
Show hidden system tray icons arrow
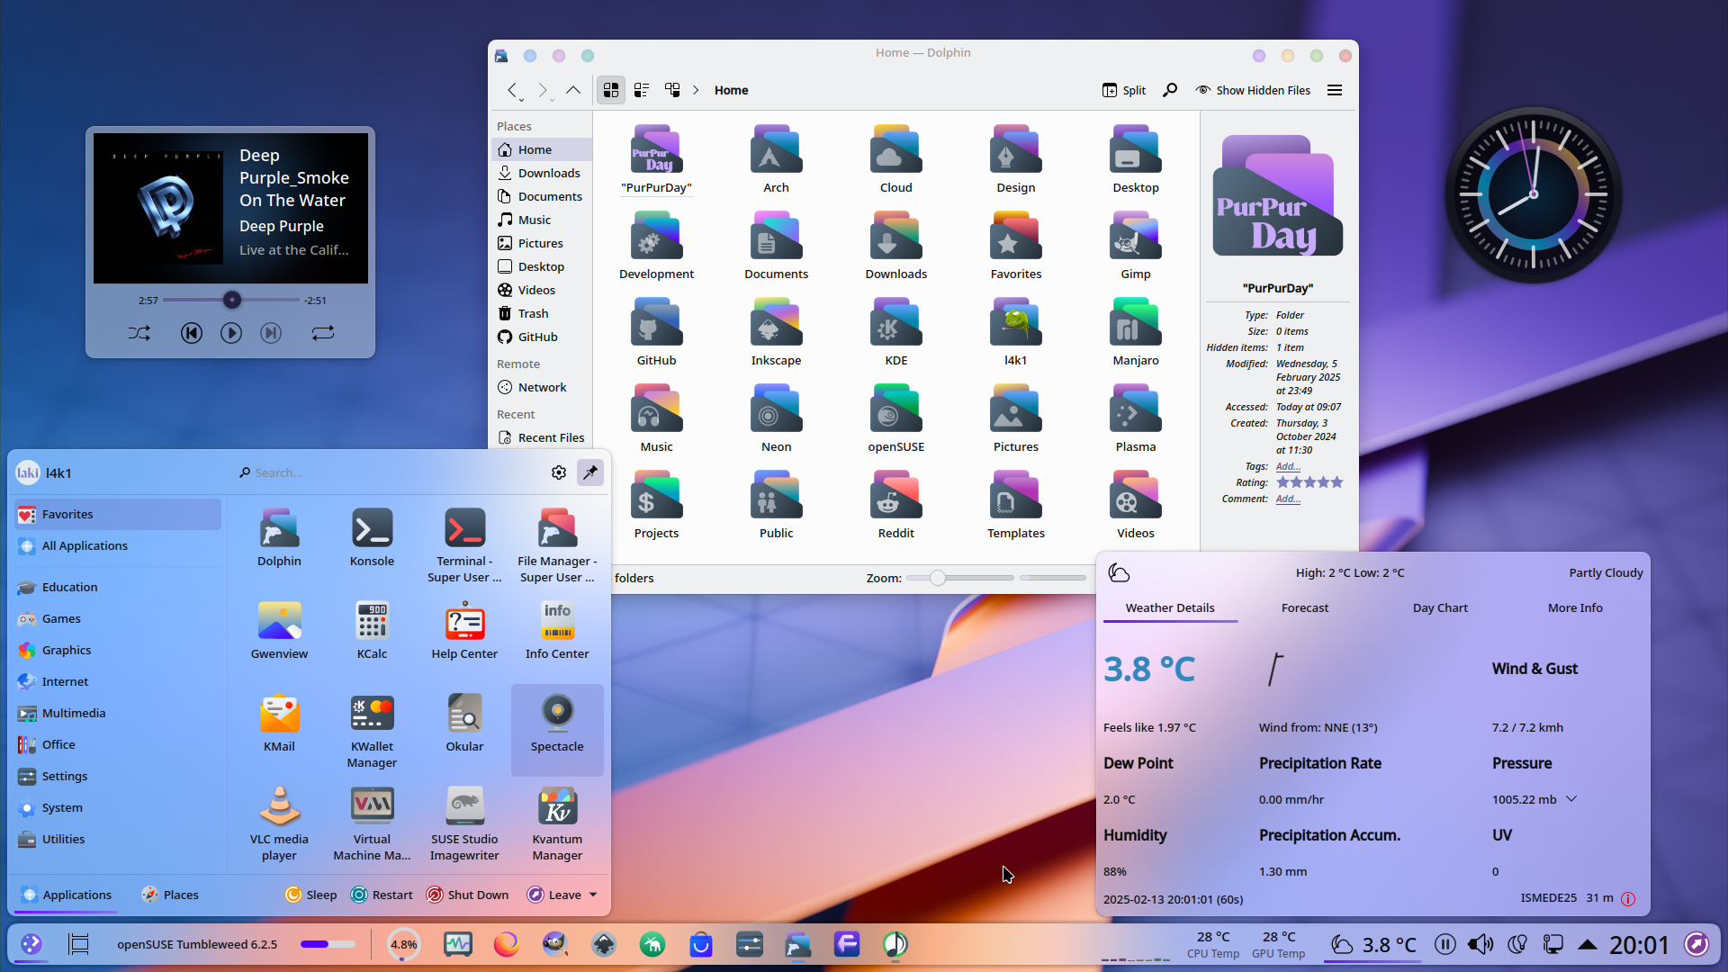point(1588,944)
